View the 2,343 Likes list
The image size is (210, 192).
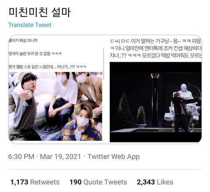[x=155, y=182]
